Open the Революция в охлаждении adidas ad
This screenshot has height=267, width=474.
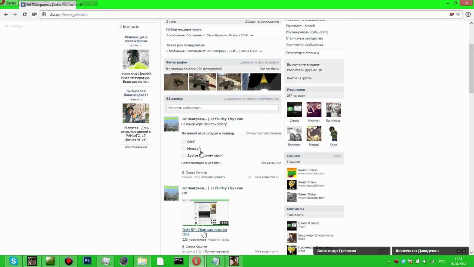(x=136, y=39)
